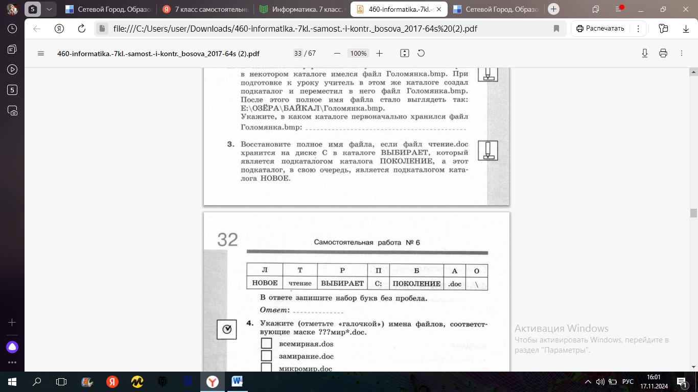The image size is (698, 392).
Task: Open the red Yandex icon on the taskbar
Action: point(112,382)
